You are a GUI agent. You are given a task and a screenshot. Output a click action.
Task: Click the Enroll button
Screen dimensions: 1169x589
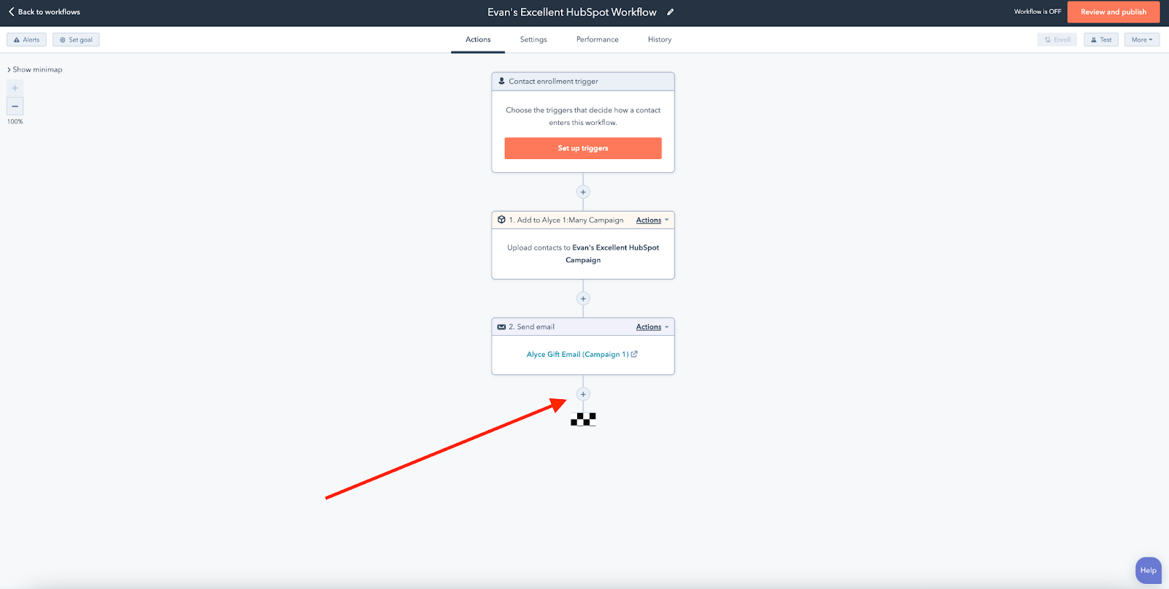[x=1056, y=39]
